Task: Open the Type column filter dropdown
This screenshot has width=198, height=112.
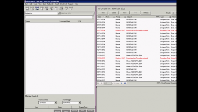Action: coord(169,17)
